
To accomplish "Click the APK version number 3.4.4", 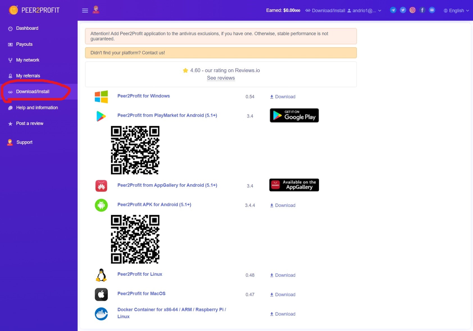I will coord(250,206).
